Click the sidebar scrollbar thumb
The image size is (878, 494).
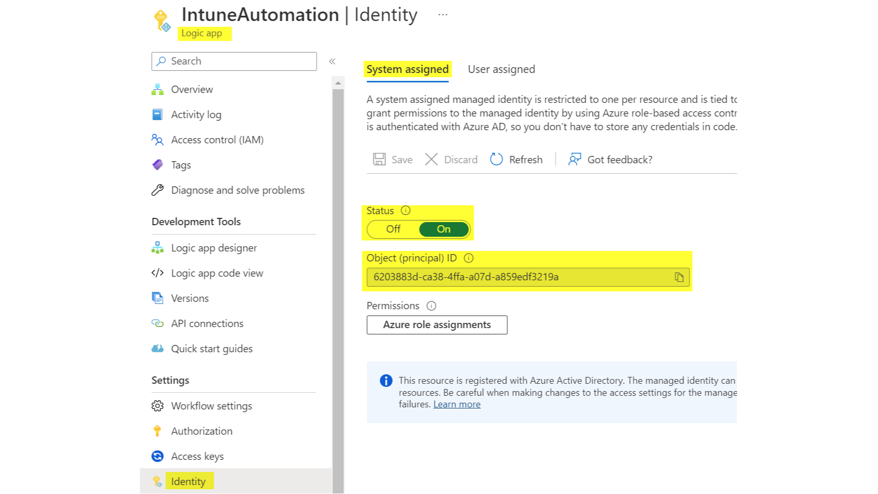coord(338,291)
